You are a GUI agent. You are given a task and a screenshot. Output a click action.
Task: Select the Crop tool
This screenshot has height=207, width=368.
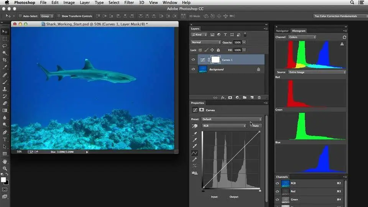5,60
